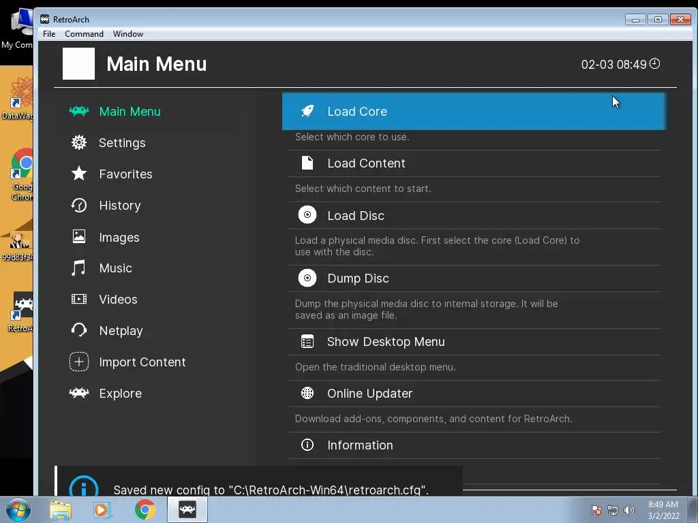Click 'Download add-ons, components' description text
The height and width of the screenshot is (523, 698).
434,419
